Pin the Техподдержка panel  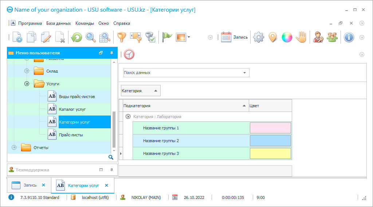111,169
